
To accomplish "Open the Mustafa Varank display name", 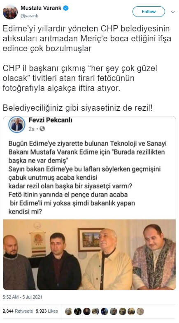I will [x=41, y=8].
